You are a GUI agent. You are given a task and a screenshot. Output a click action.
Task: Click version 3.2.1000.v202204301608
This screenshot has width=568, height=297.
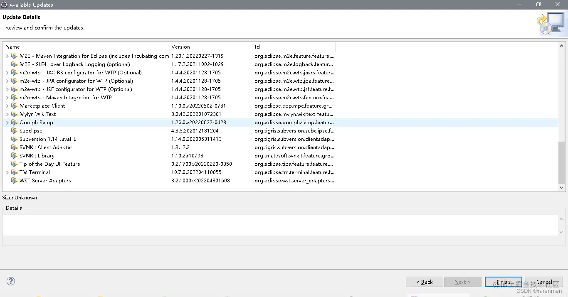coord(200,181)
